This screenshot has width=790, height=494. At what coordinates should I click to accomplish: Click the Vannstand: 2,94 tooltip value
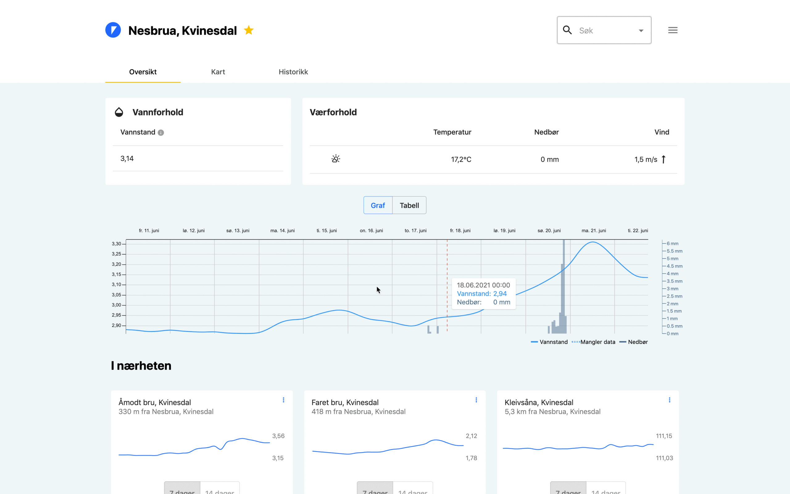click(482, 293)
